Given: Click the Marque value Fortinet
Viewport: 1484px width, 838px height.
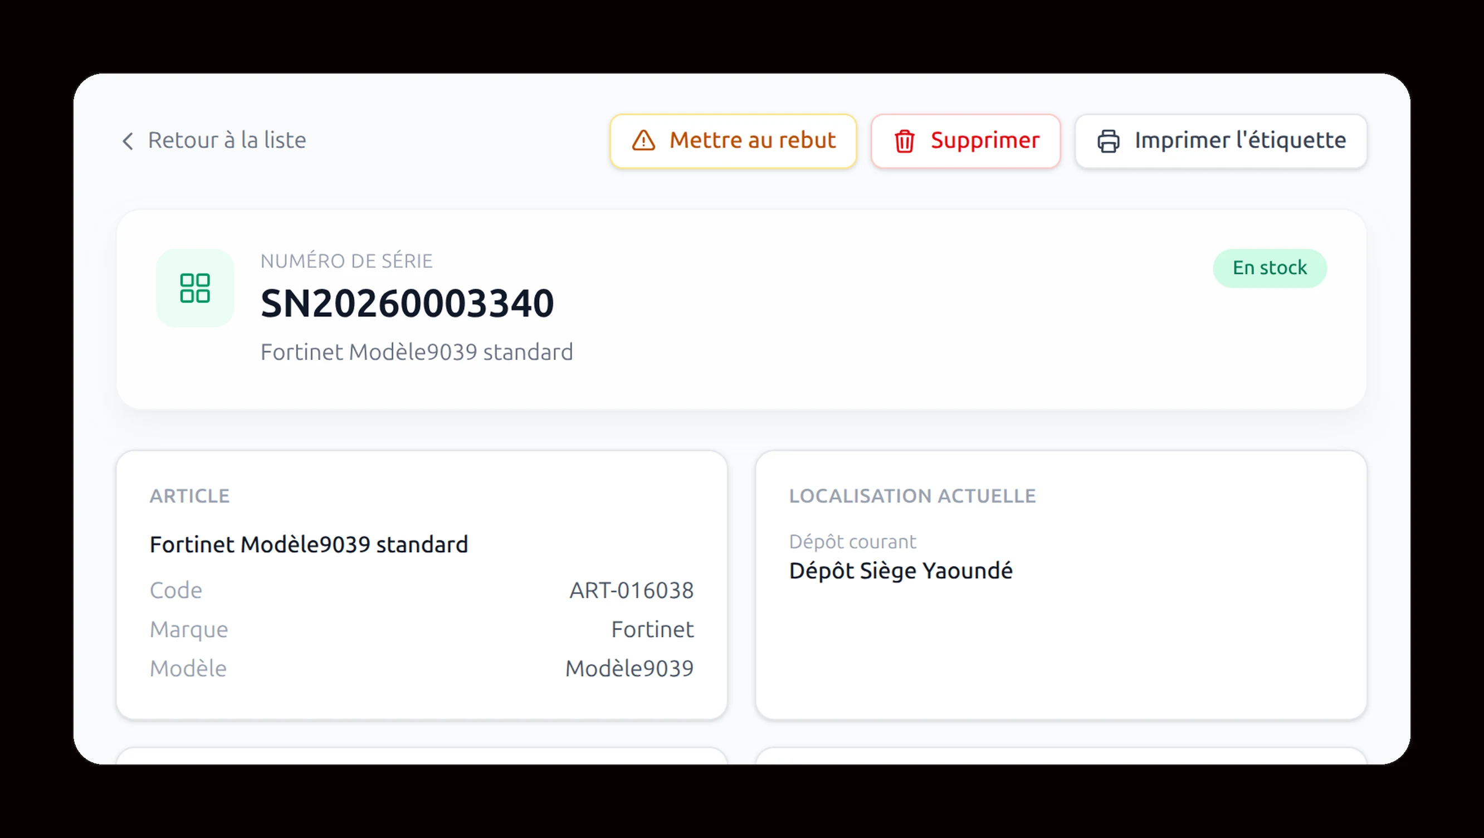Looking at the screenshot, I should 652,630.
